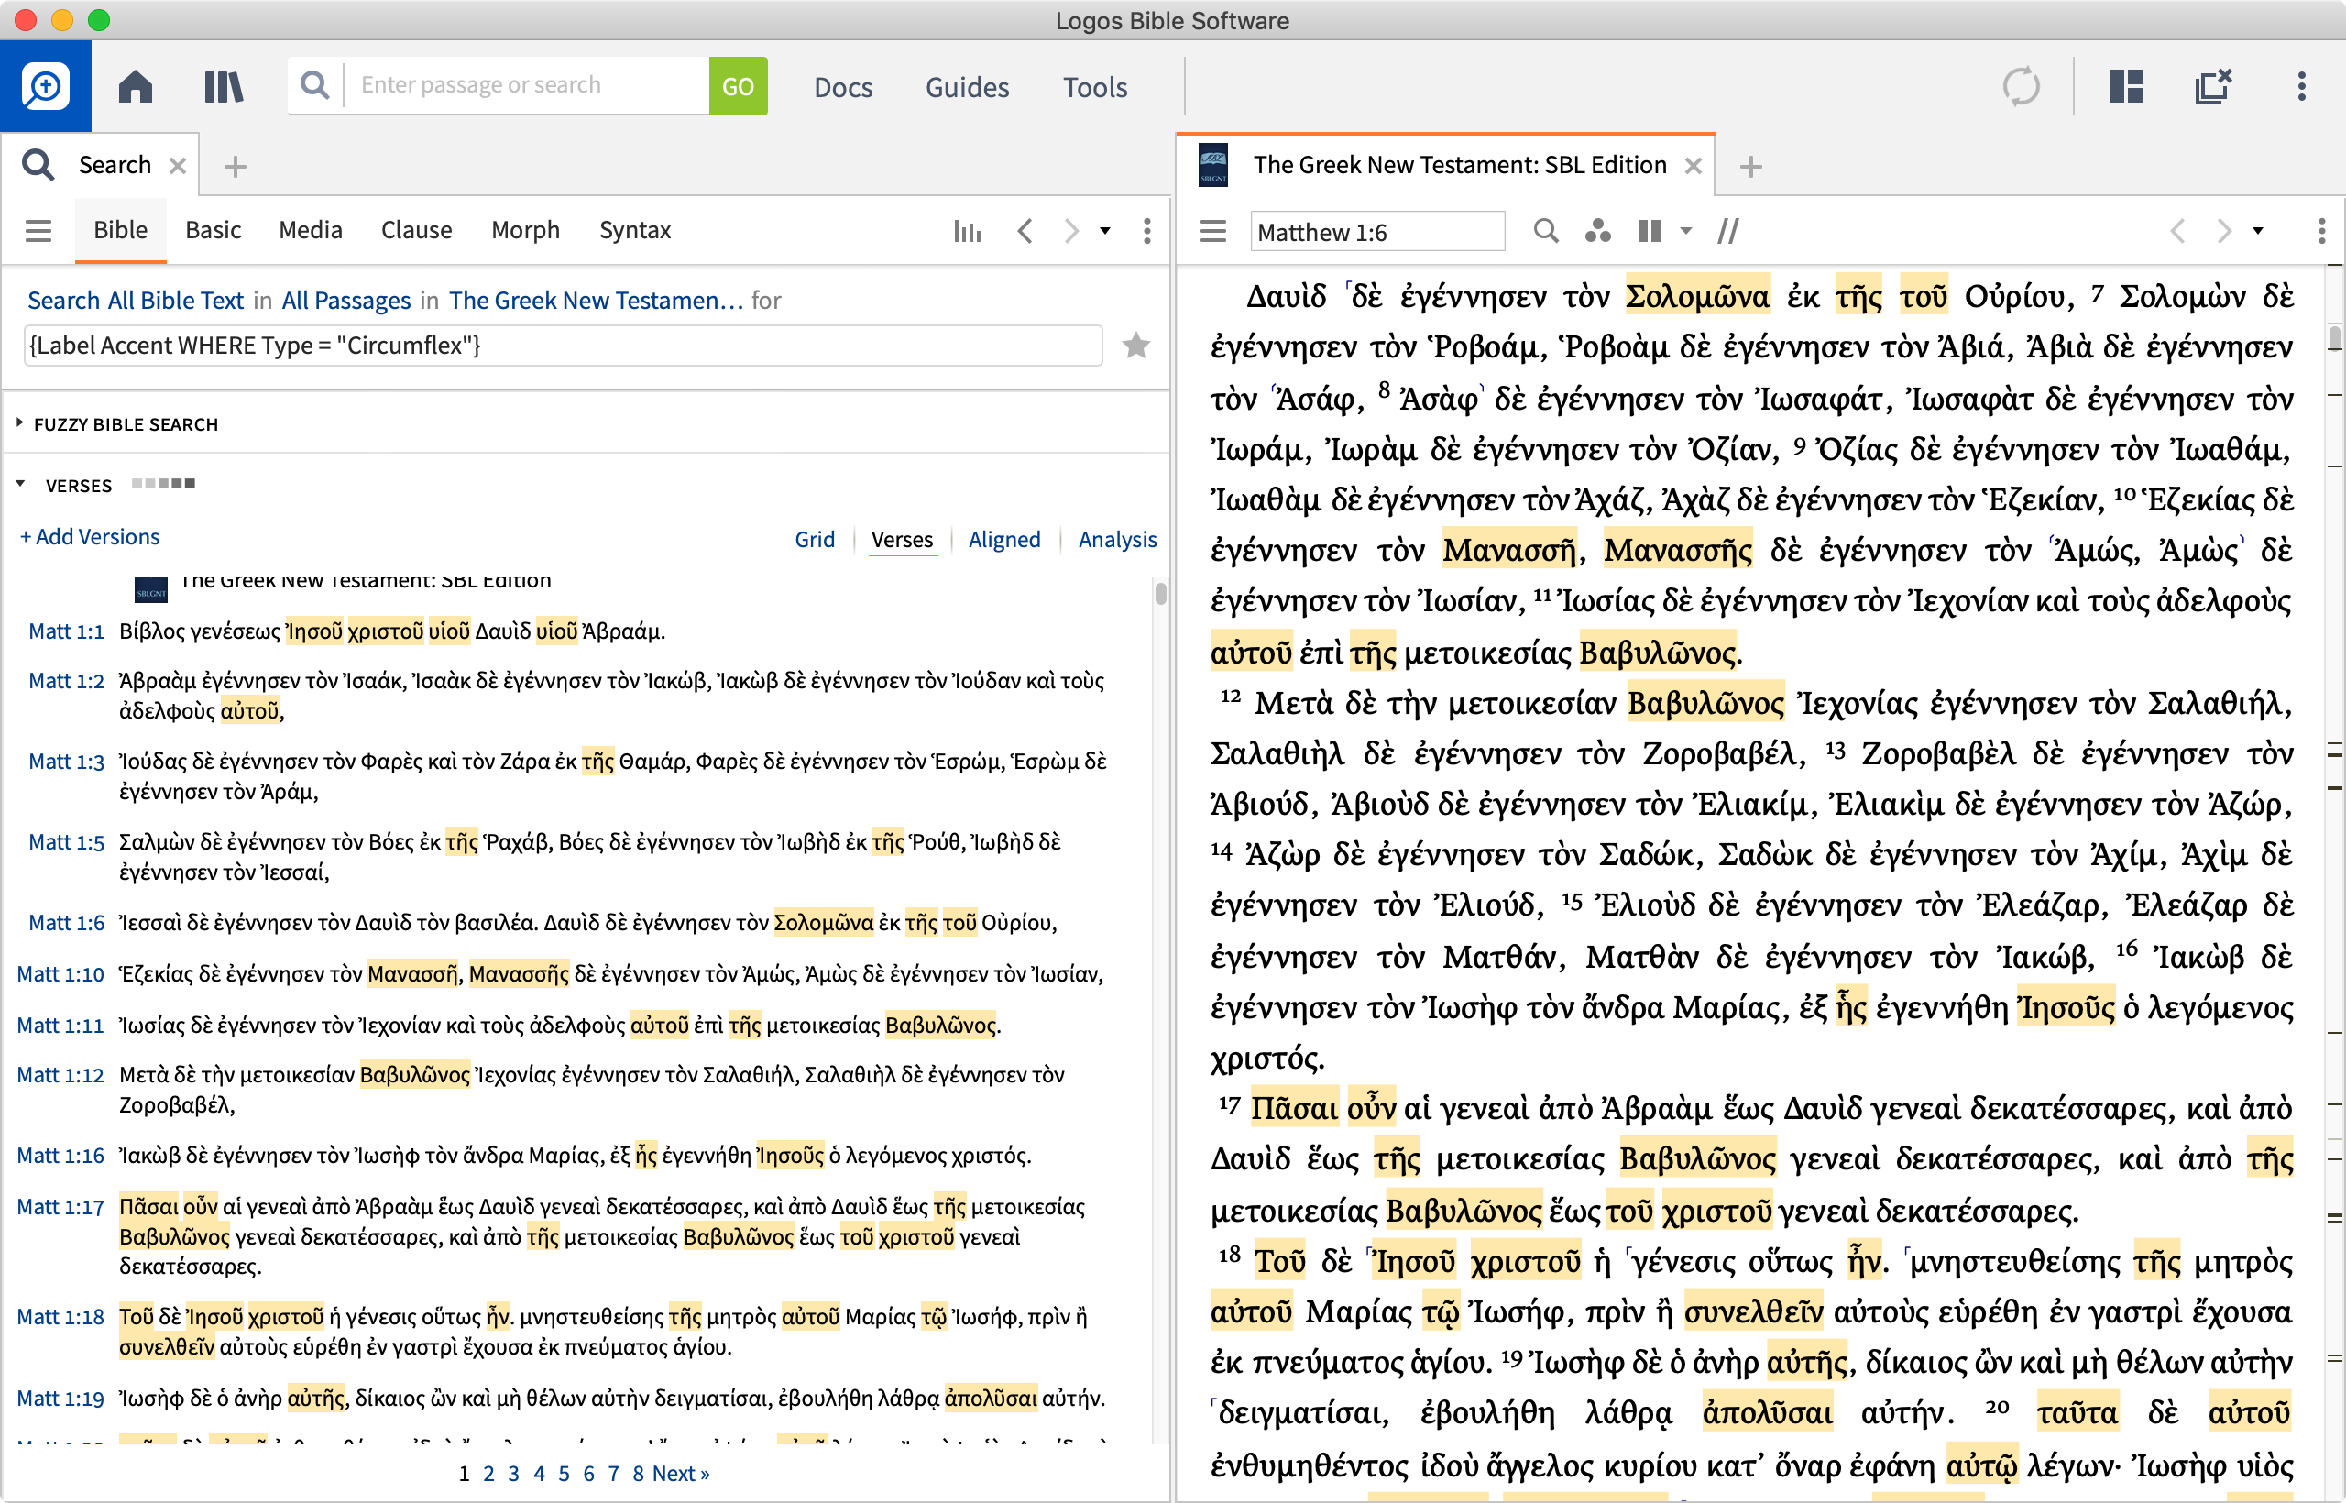Click the parallel resources double-slash icon

coord(1728,231)
